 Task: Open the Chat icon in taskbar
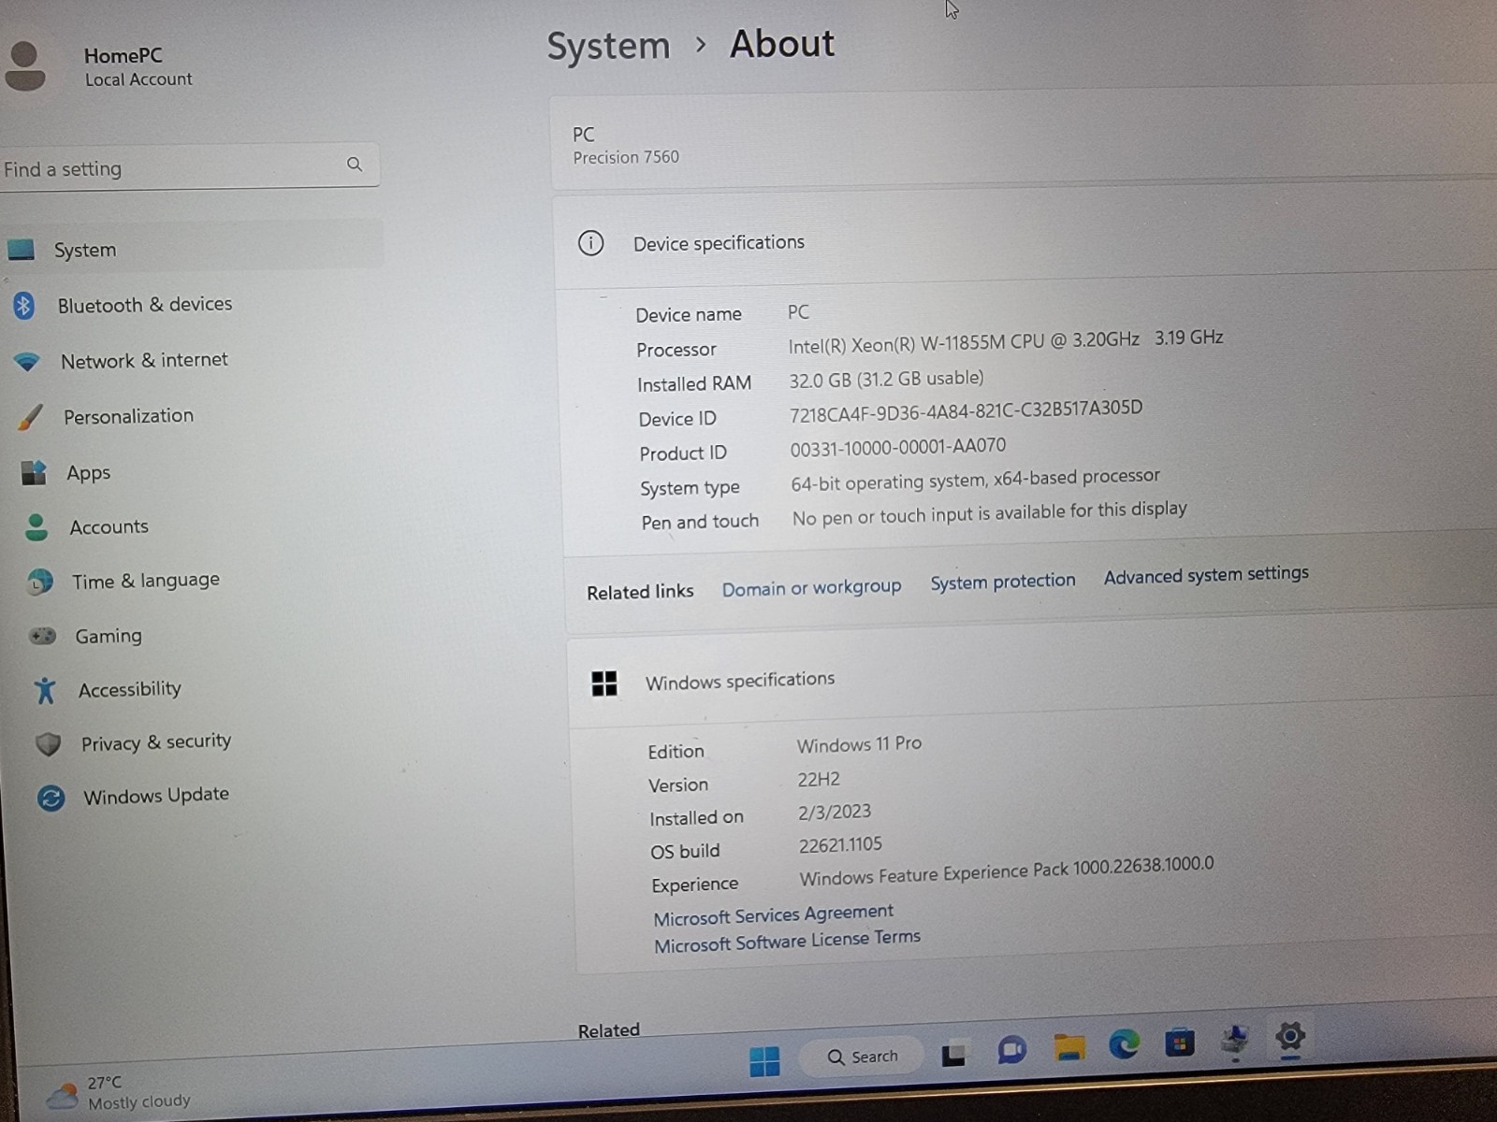pos(1011,1050)
